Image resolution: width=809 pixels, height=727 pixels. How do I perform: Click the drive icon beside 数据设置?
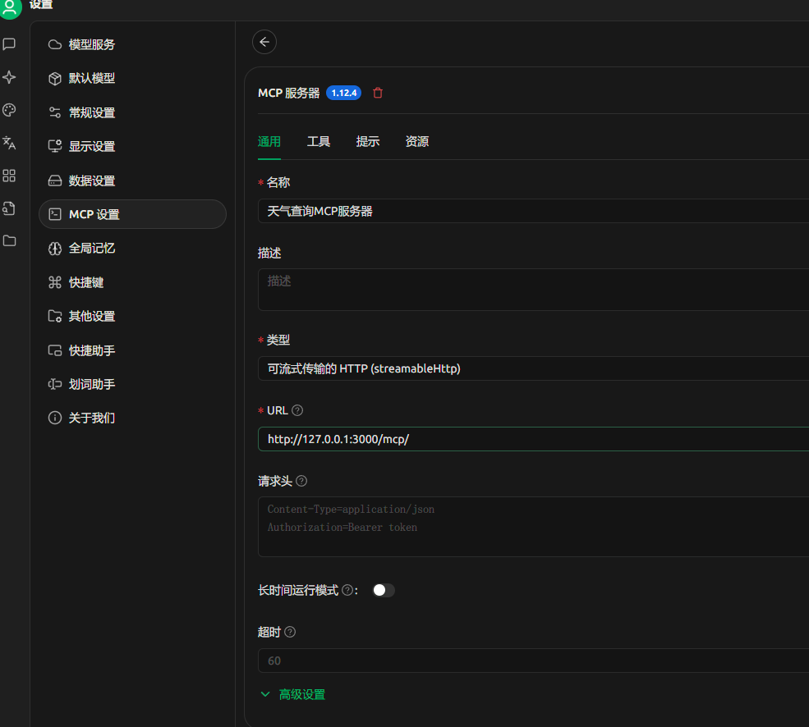pyautogui.click(x=55, y=181)
